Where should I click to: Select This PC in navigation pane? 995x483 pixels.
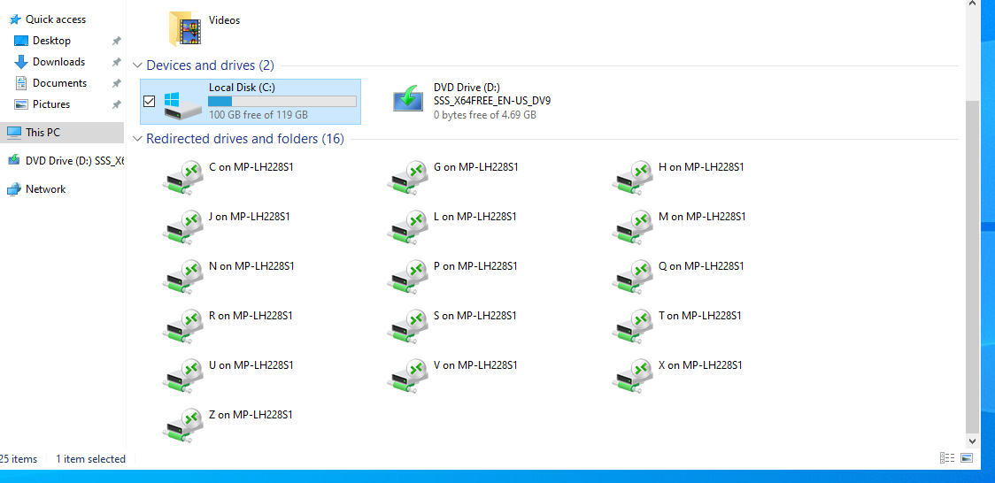click(42, 133)
